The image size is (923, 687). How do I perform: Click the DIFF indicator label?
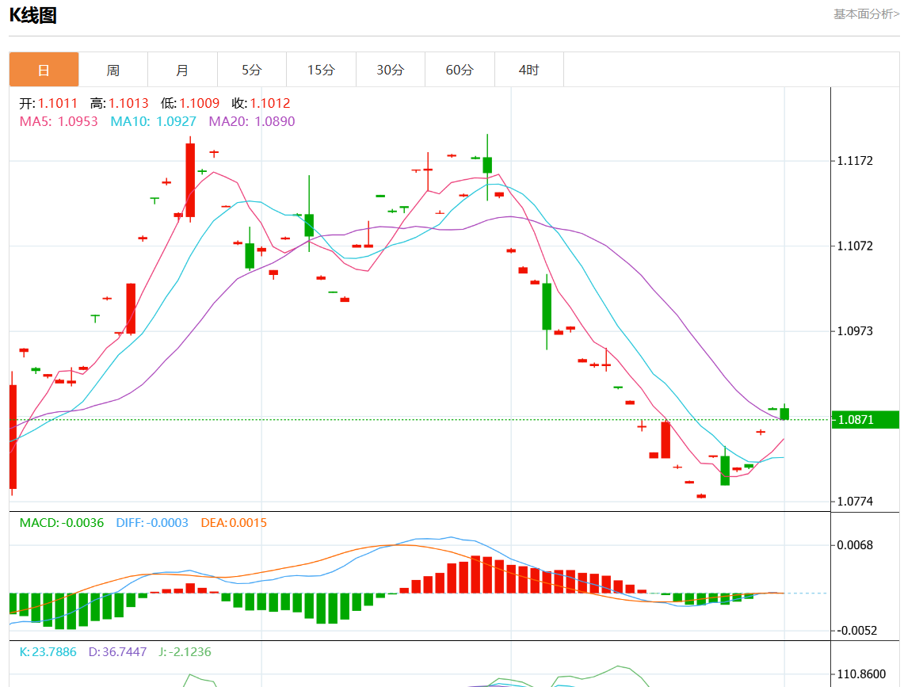coord(152,523)
